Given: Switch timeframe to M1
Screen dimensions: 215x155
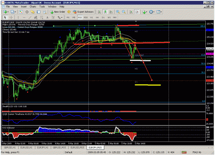Looking at the screenshot, I should 68,17.
